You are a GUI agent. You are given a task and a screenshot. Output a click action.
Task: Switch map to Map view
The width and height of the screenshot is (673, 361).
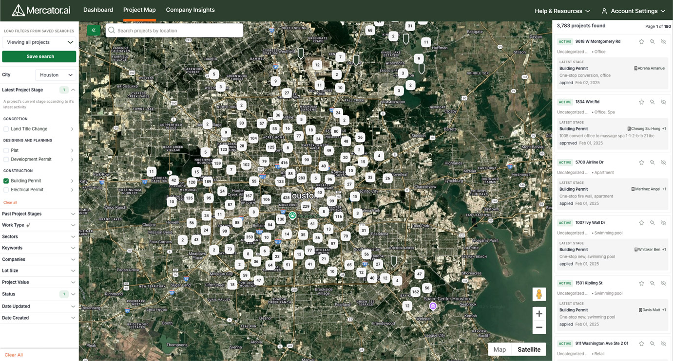(500, 349)
